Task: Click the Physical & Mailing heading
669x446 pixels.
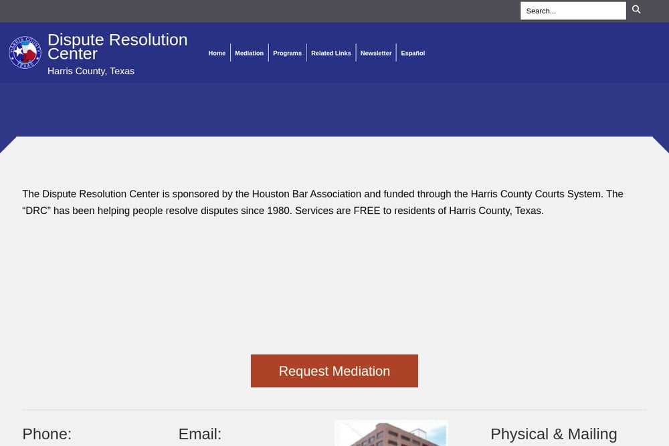Action: pos(554,434)
